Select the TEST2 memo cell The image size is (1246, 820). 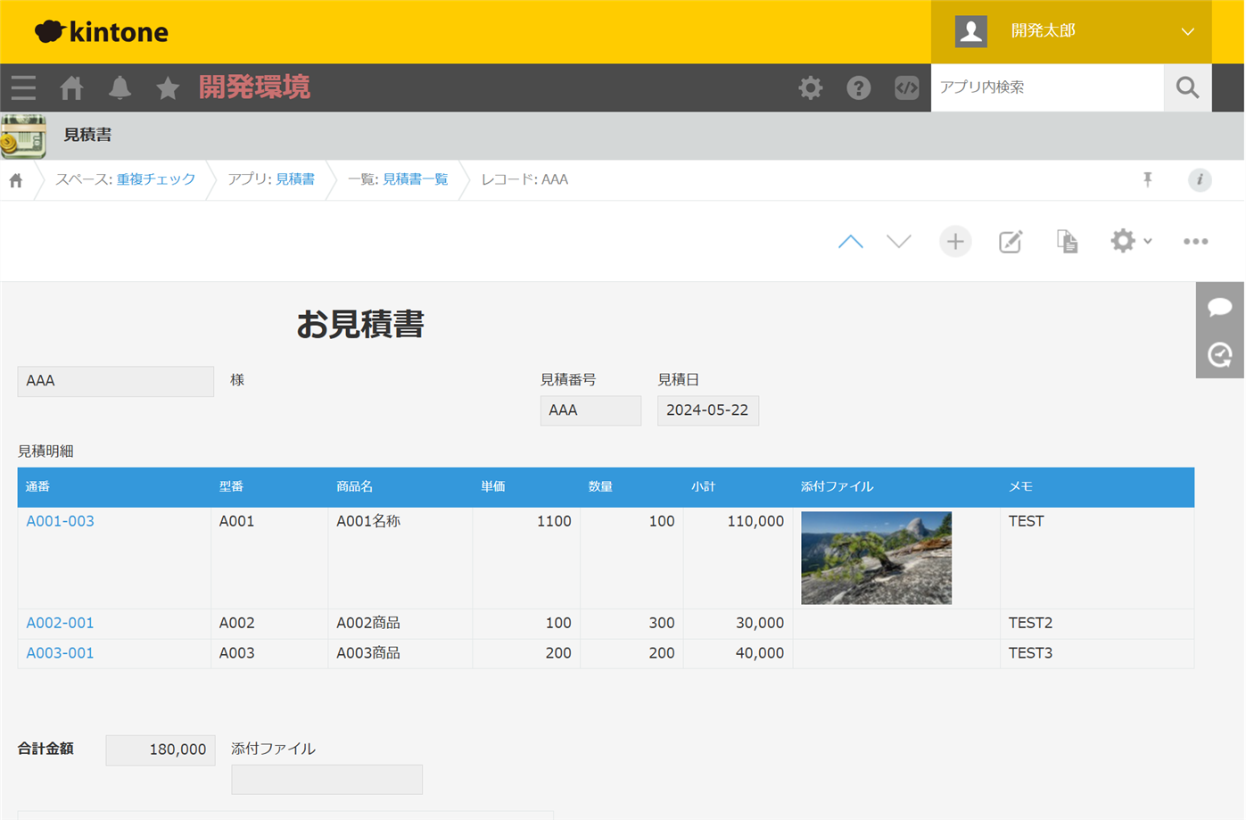point(1097,624)
